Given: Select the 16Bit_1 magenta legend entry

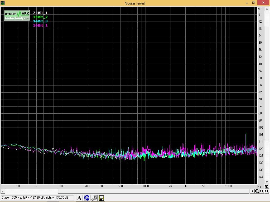Looking at the screenshot, I should click(x=40, y=25).
